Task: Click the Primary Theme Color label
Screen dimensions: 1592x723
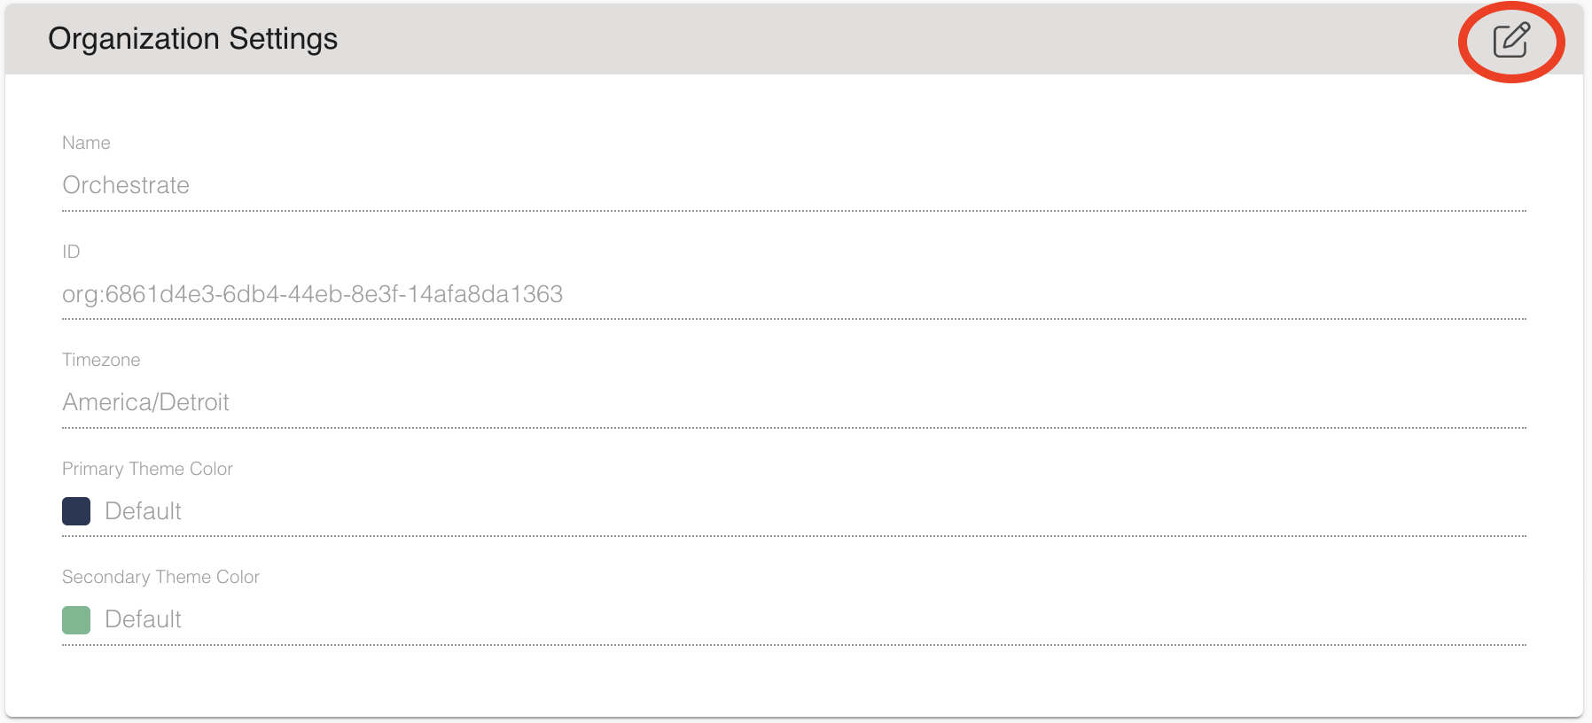Action: (x=147, y=469)
